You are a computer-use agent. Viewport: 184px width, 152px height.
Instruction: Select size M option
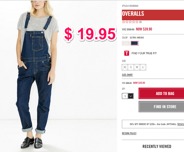click(137, 67)
